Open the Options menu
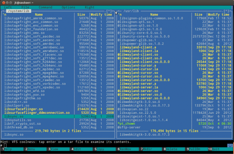 tap(68, 7)
